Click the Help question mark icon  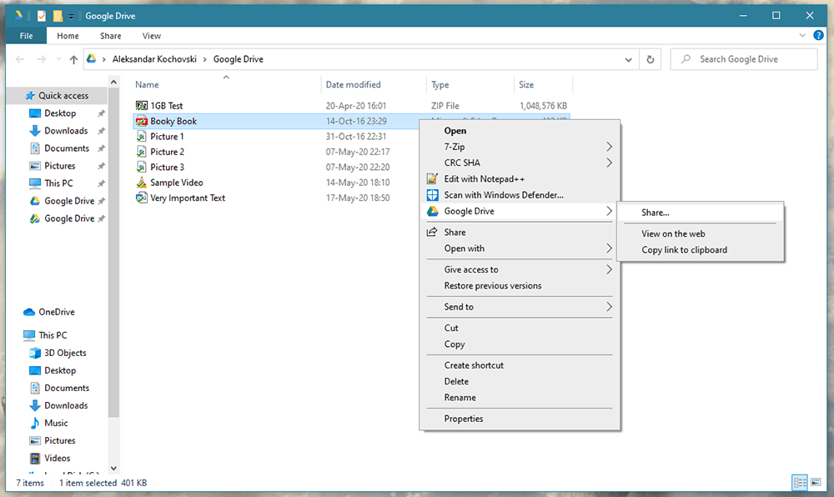pos(819,35)
